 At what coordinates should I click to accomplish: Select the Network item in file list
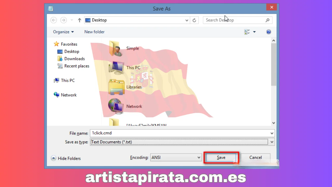125,106
